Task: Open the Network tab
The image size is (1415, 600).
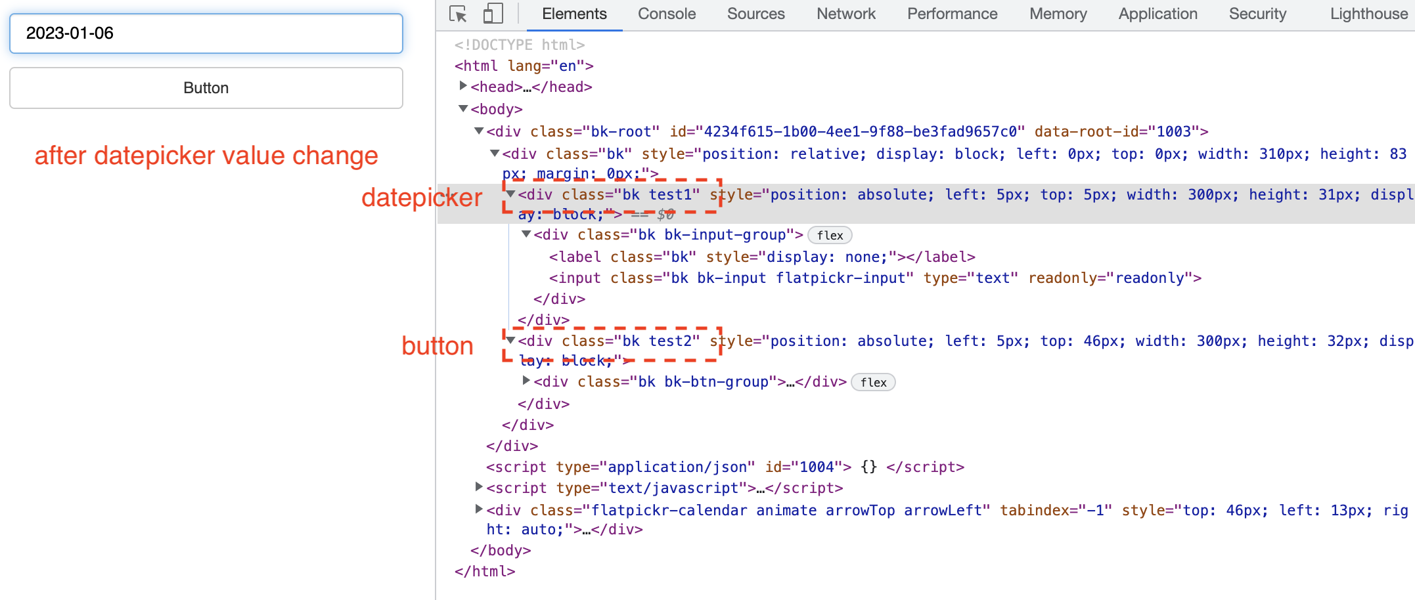Action: [x=846, y=14]
